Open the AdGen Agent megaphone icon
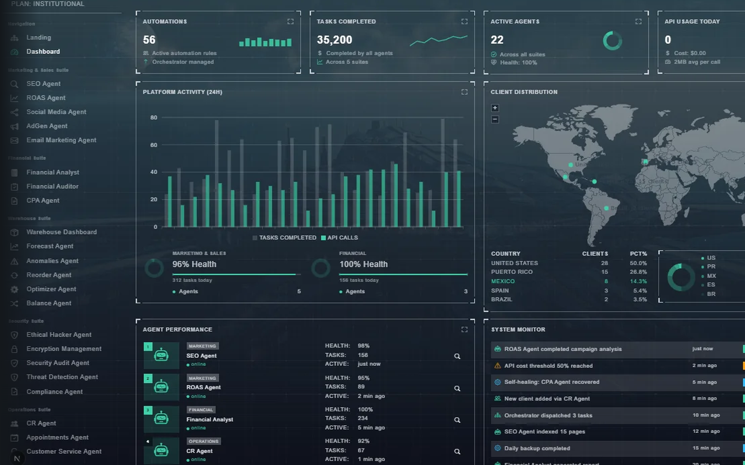Viewport: 745px width, 465px height. tap(14, 126)
